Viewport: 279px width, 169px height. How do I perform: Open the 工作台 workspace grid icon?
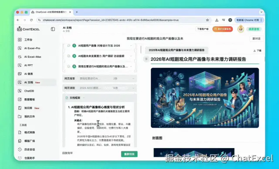click(20, 40)
